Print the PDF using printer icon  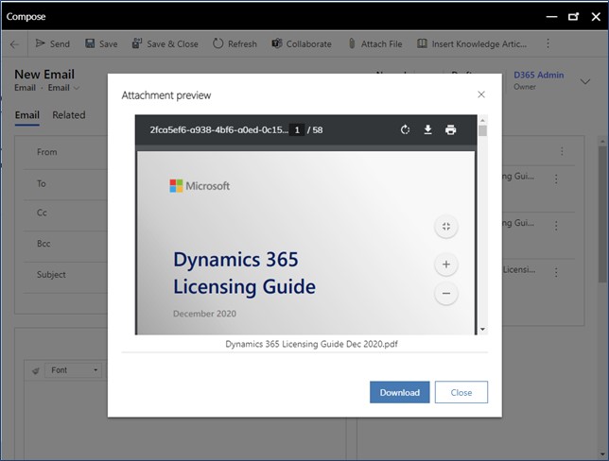pyautogui.click(x=450, y=129)
